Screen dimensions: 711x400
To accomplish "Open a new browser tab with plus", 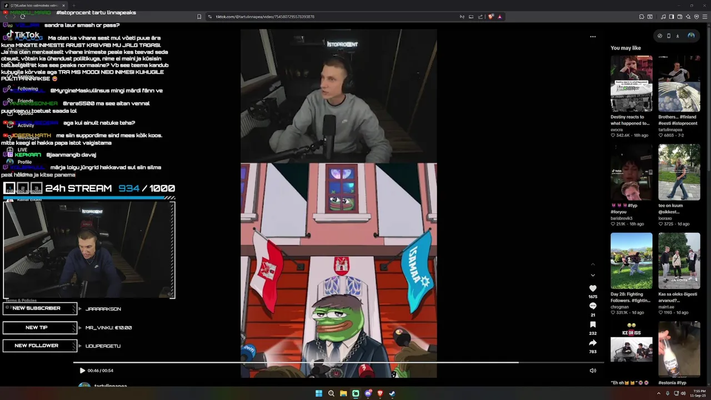I will (x=74, y=6).
